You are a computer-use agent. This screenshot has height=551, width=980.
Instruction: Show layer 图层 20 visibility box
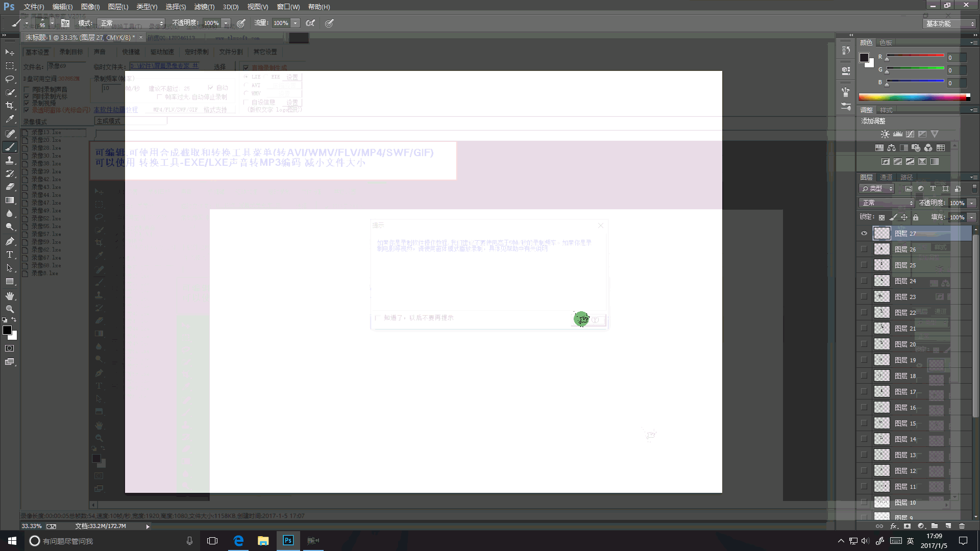coord(864,344)
